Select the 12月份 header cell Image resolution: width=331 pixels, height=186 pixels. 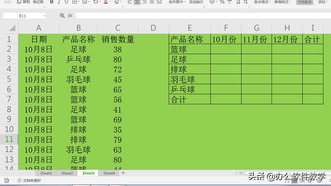287,39
